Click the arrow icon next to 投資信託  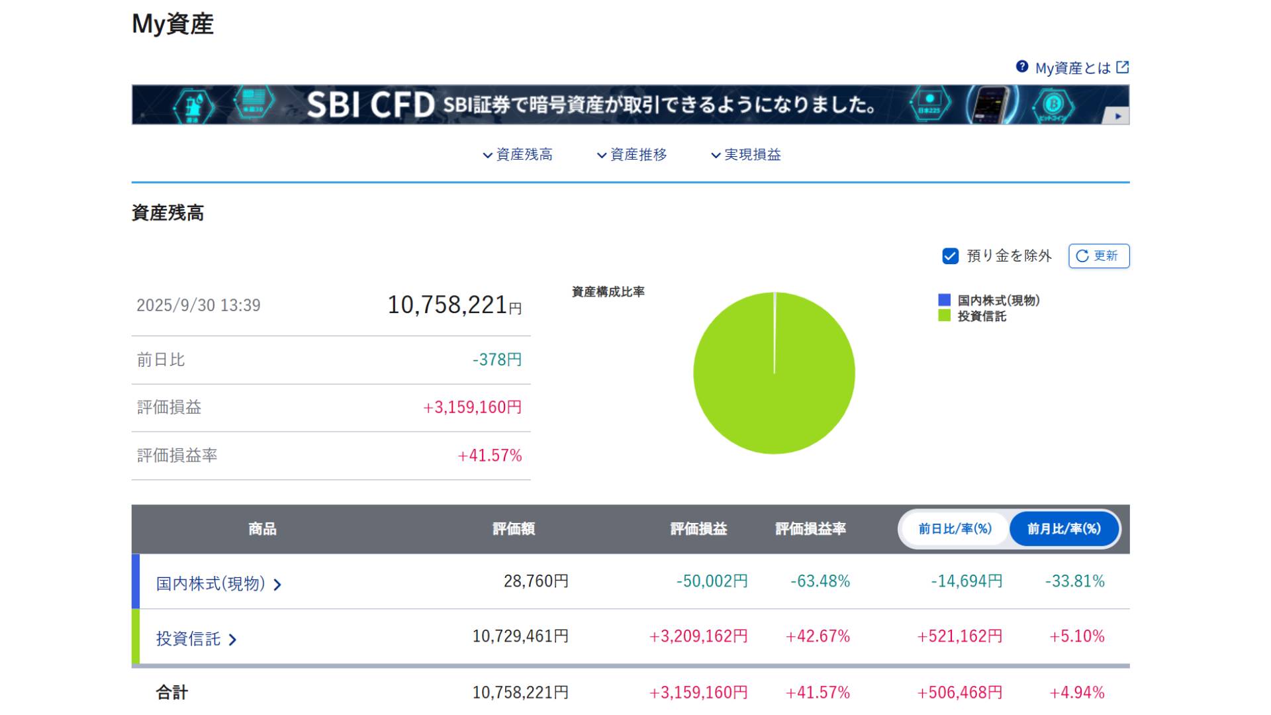tap(233, 640)
